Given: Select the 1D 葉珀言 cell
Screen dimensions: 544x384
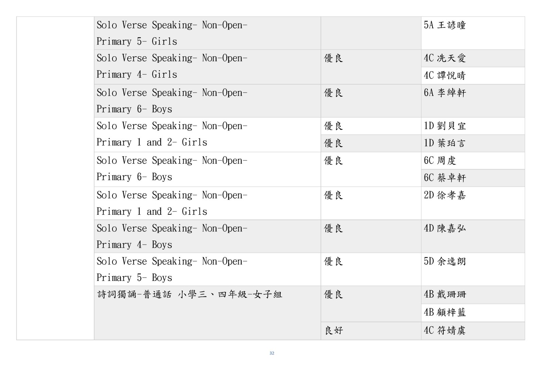Looking at the screenshot, I should coord(444,143).
